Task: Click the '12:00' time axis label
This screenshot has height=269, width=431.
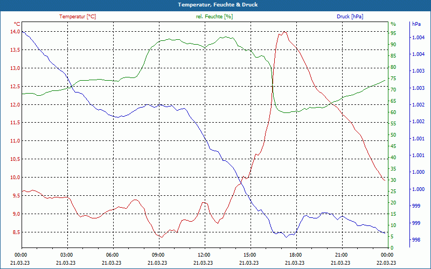Action: point(204,255)
